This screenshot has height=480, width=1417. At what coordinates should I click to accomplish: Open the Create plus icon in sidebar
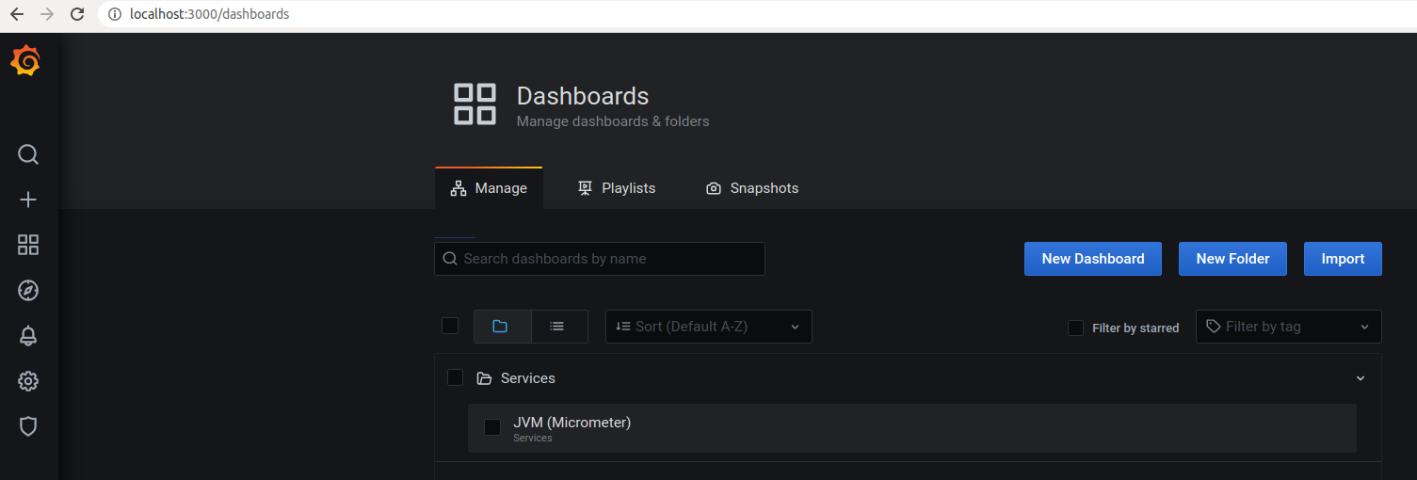tap(28, 200)
